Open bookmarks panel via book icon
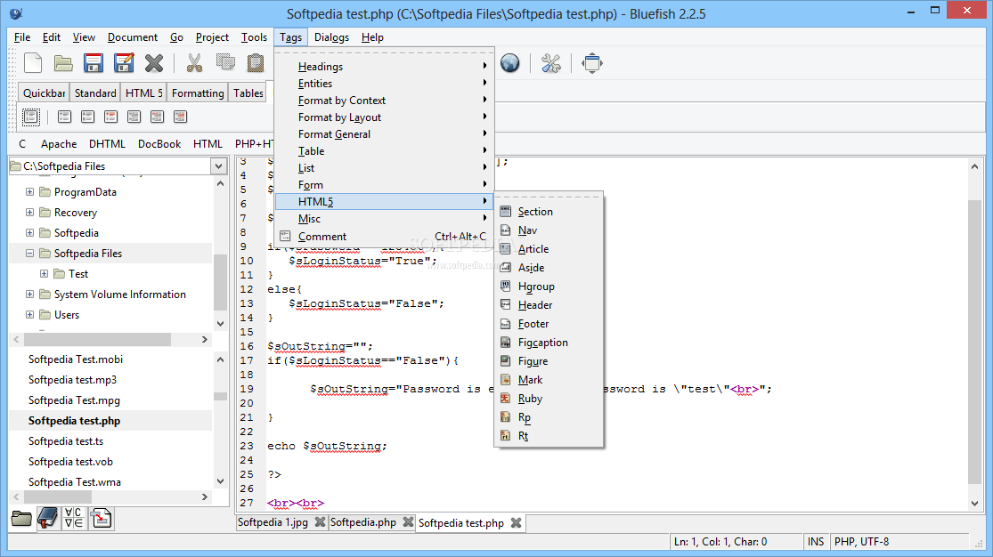This screenshot has width=993, height=557. point(47,519)
